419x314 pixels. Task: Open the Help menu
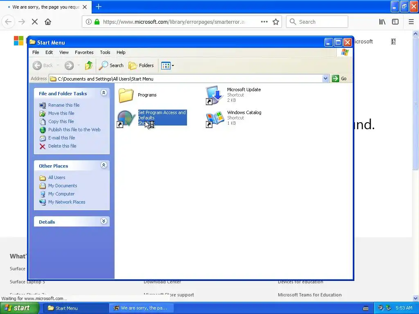pos(121,52)
